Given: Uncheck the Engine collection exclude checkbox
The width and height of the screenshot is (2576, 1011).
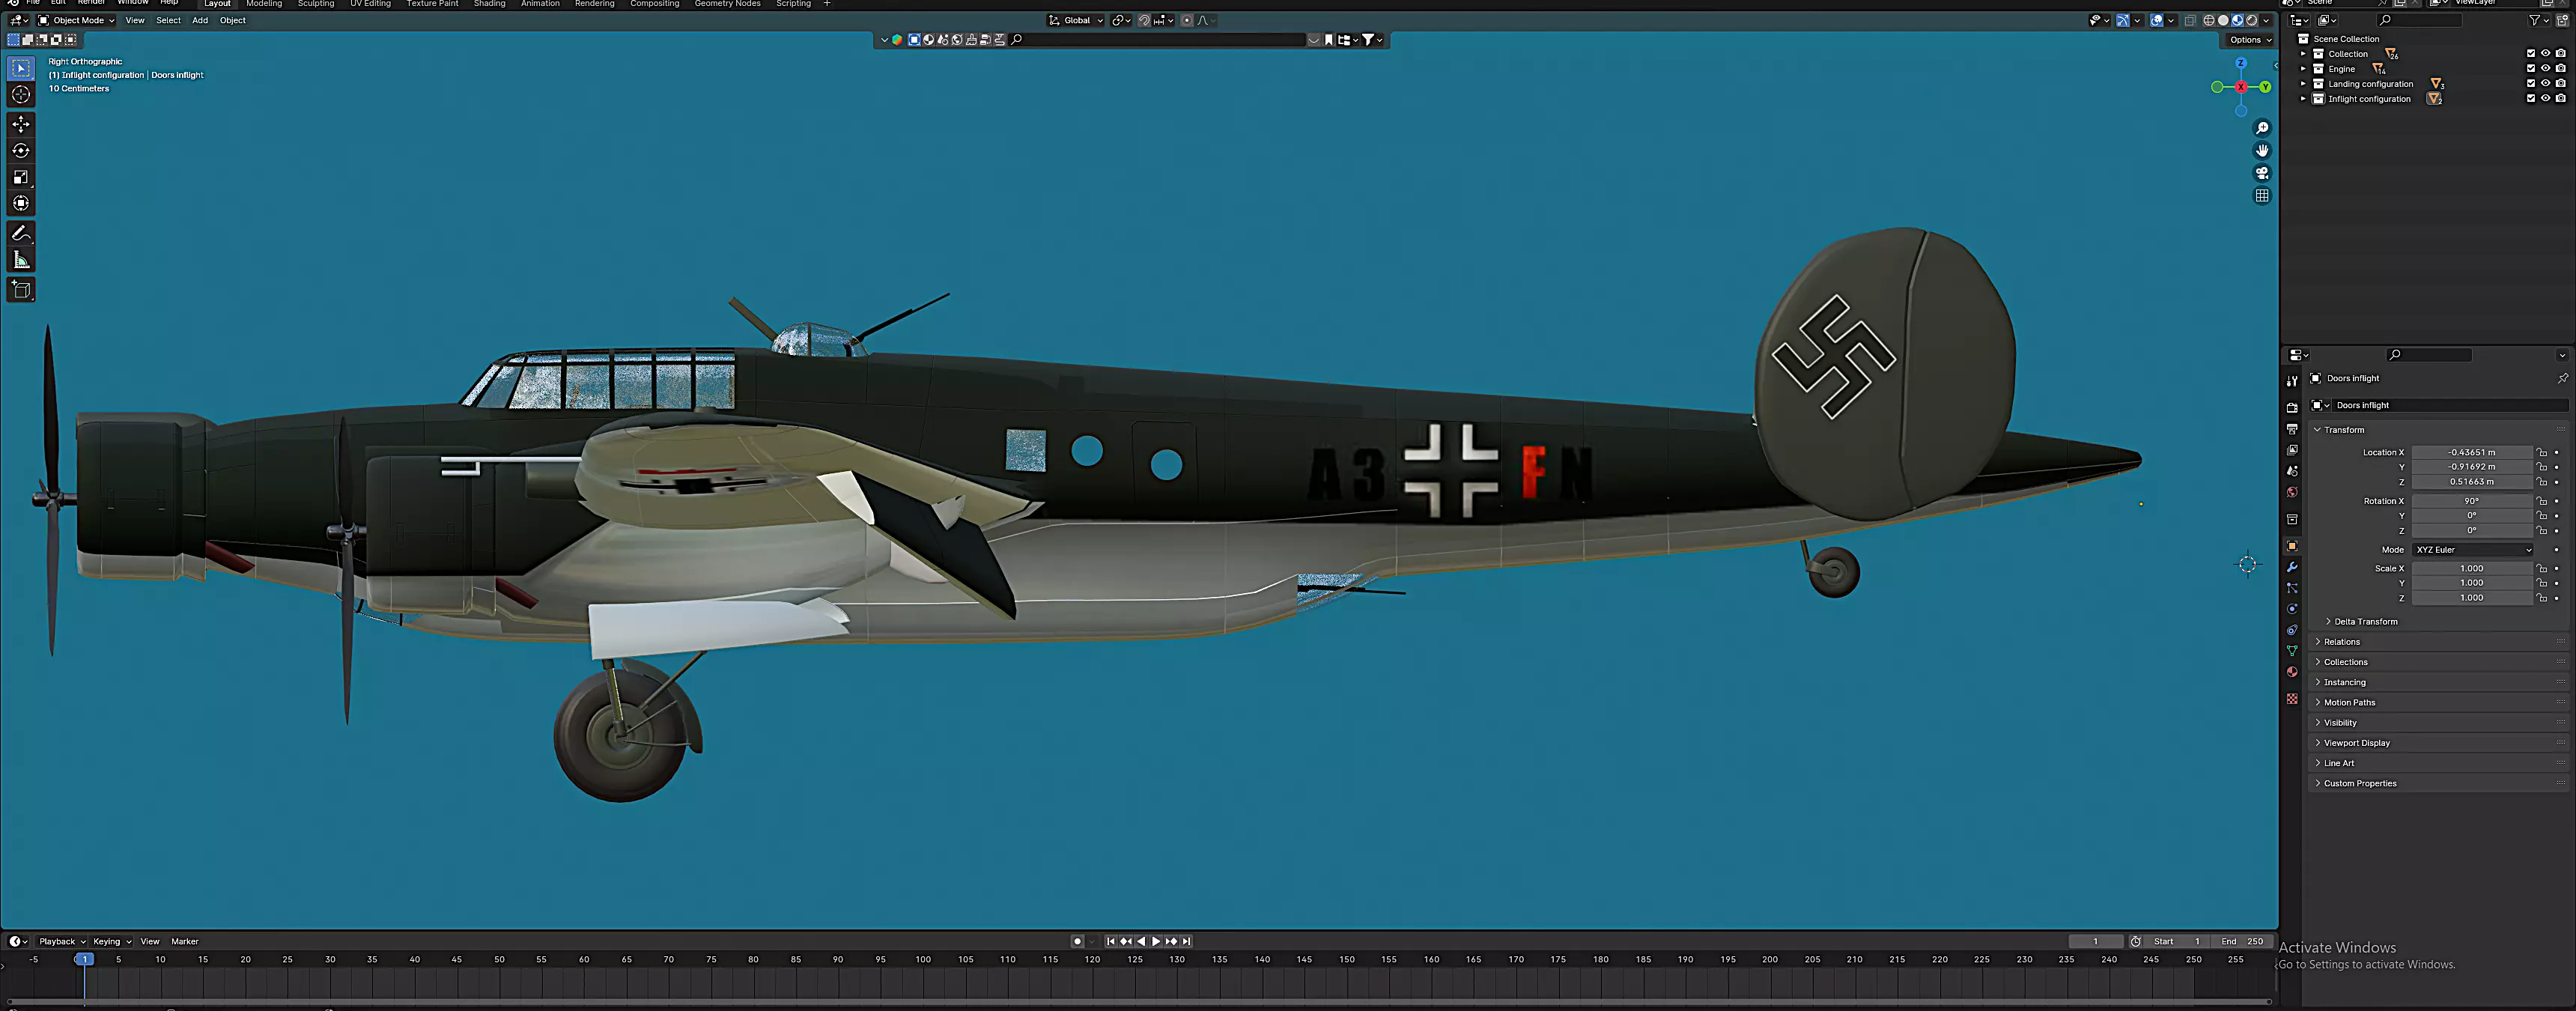Looking at the screenshot, I should pyautogui.click(x=2531, y=69).
